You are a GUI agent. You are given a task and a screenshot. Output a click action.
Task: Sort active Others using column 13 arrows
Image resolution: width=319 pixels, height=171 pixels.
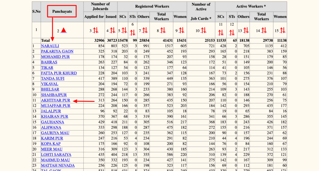[246, 30]
